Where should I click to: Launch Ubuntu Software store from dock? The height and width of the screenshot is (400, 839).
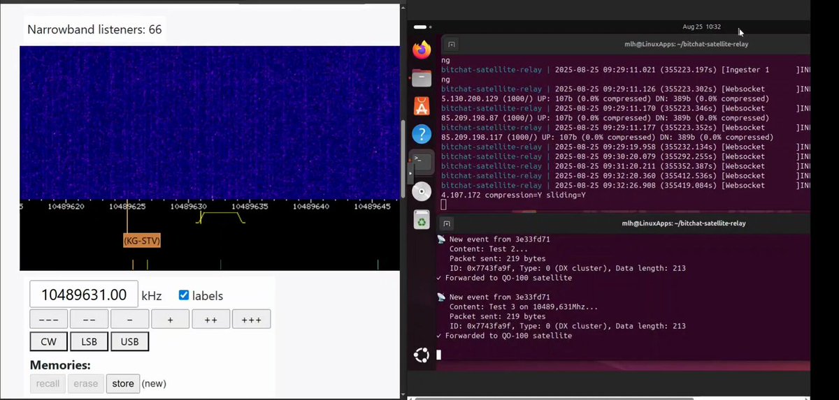pyautogui.click(x=422, y=106)
